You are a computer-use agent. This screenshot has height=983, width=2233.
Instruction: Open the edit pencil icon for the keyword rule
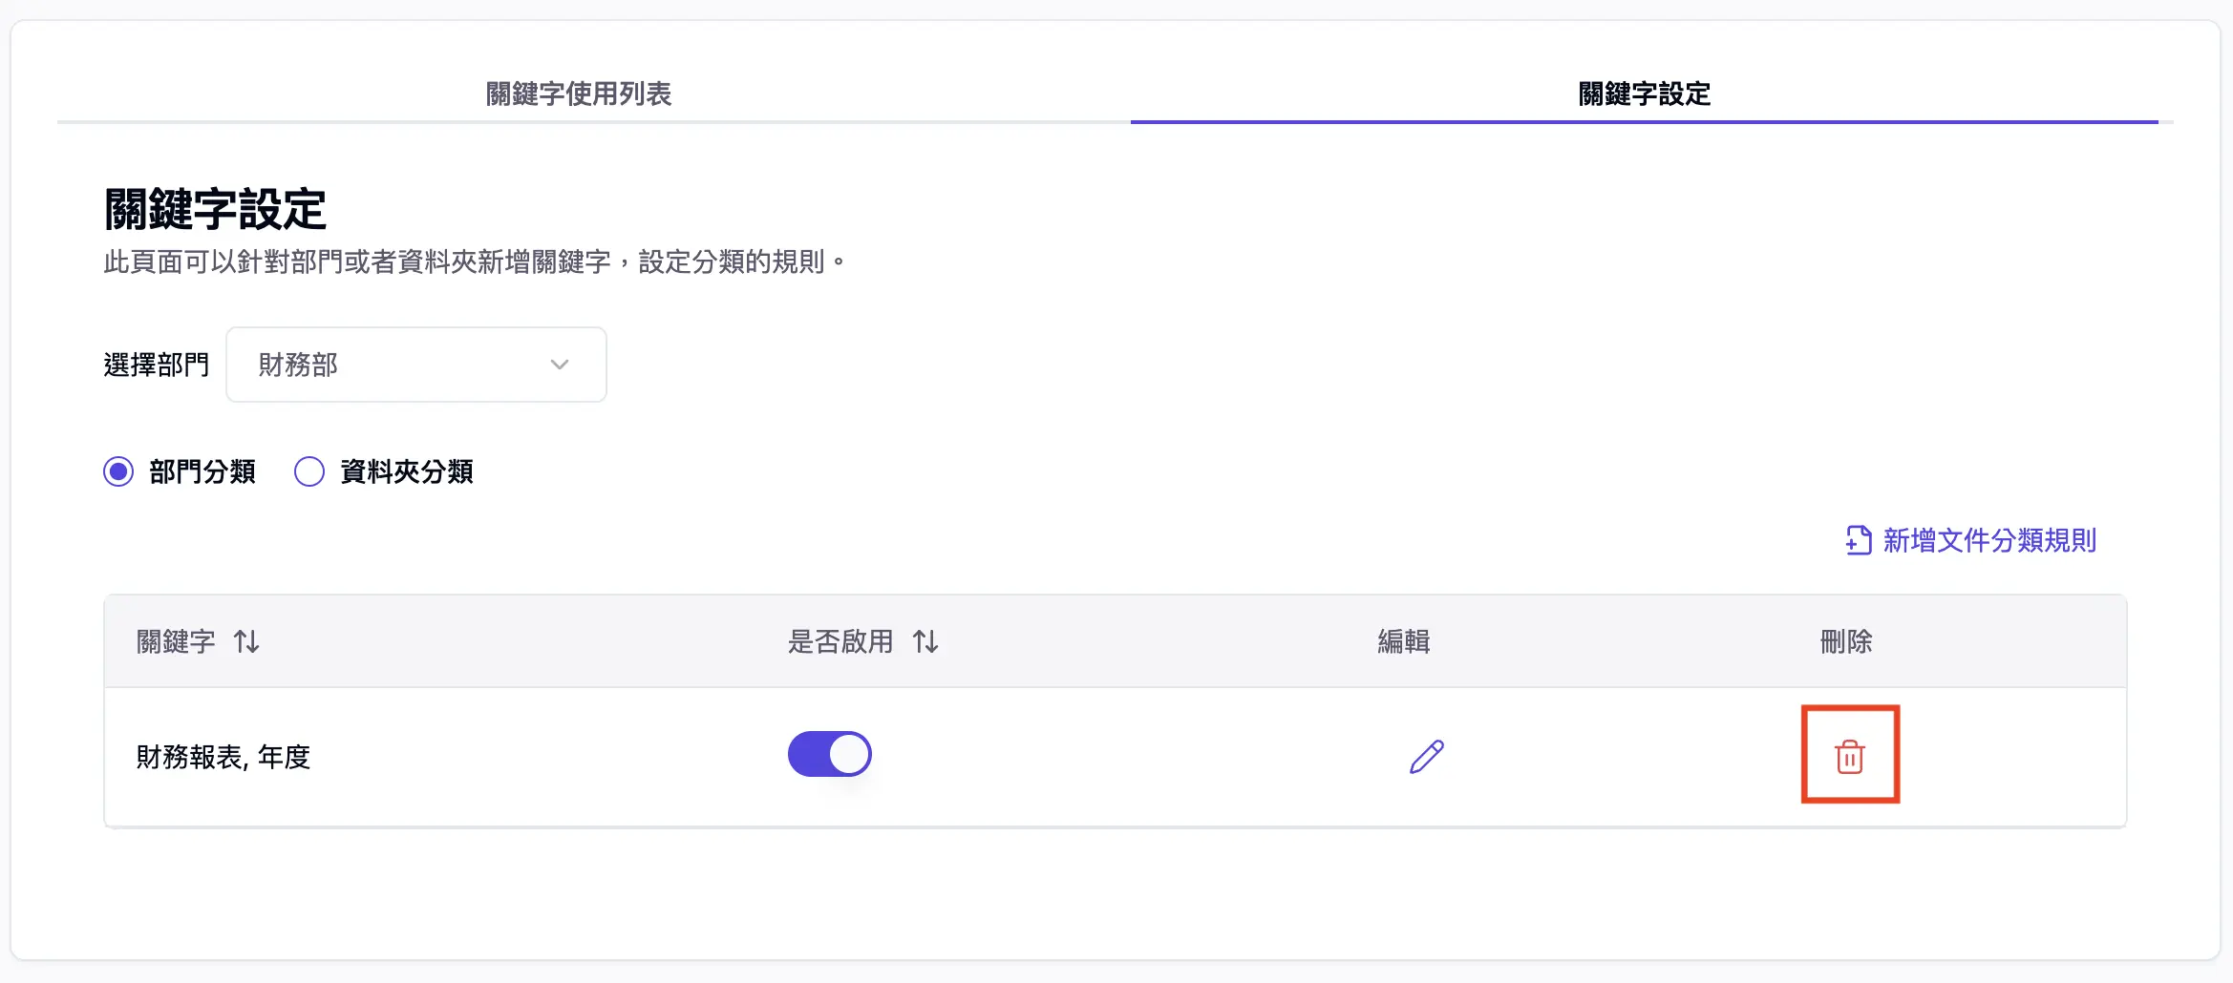tap(1423, 754)
